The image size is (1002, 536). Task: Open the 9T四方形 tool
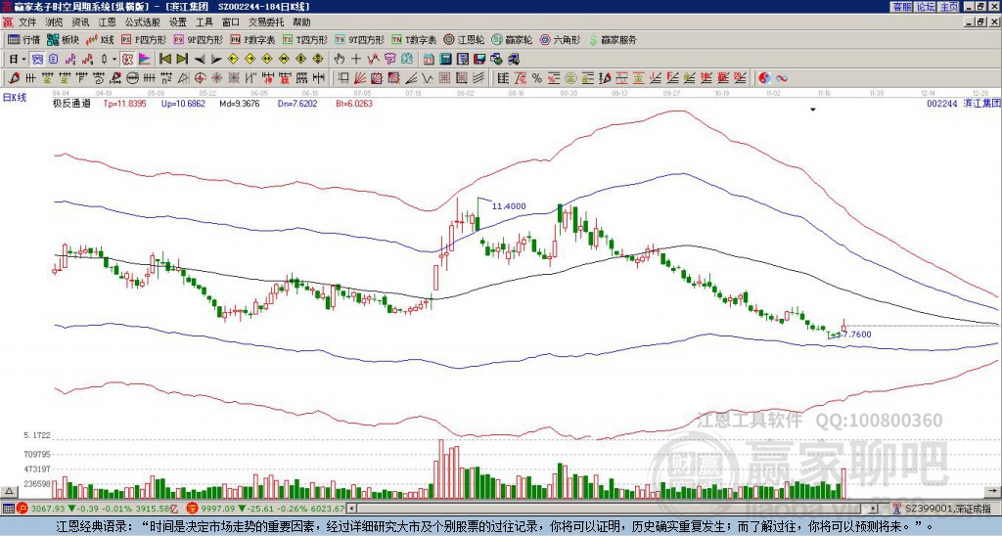[x=360, y=39]
